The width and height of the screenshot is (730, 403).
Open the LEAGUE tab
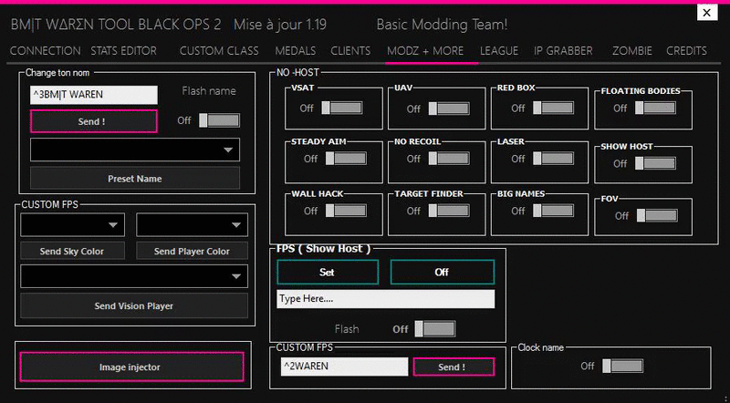click(x=499, y=51)
